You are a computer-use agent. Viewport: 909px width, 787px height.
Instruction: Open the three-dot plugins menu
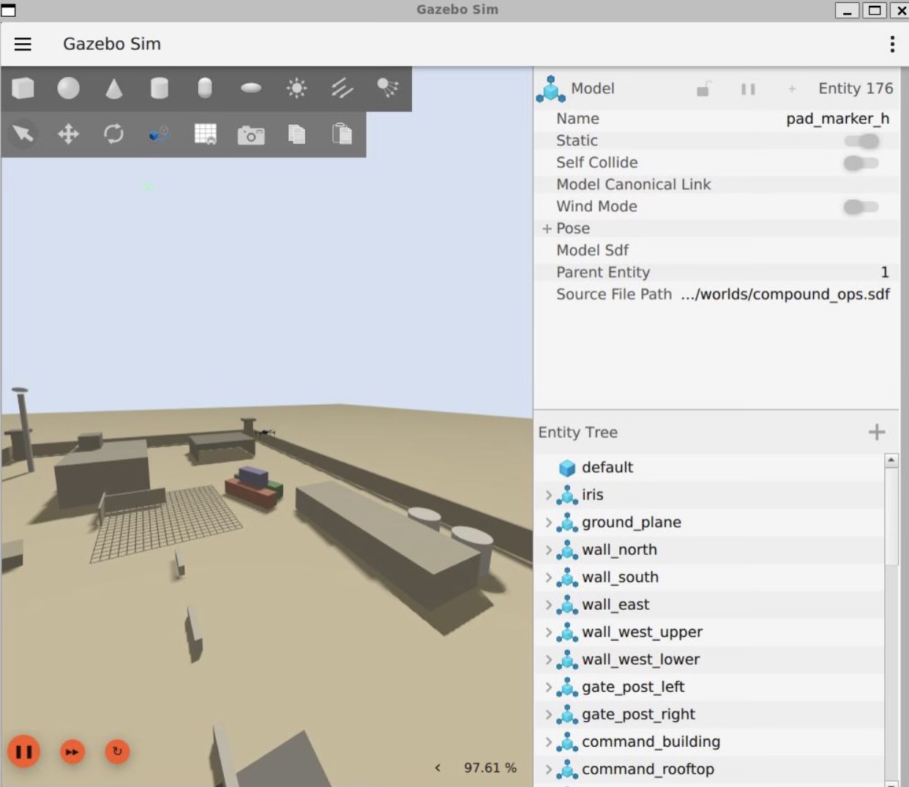pos(892,44)
